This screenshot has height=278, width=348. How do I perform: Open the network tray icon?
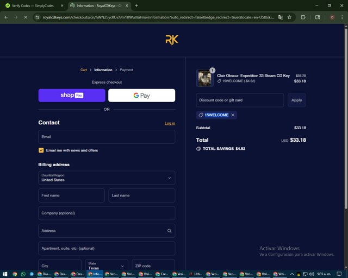(305, 274)
